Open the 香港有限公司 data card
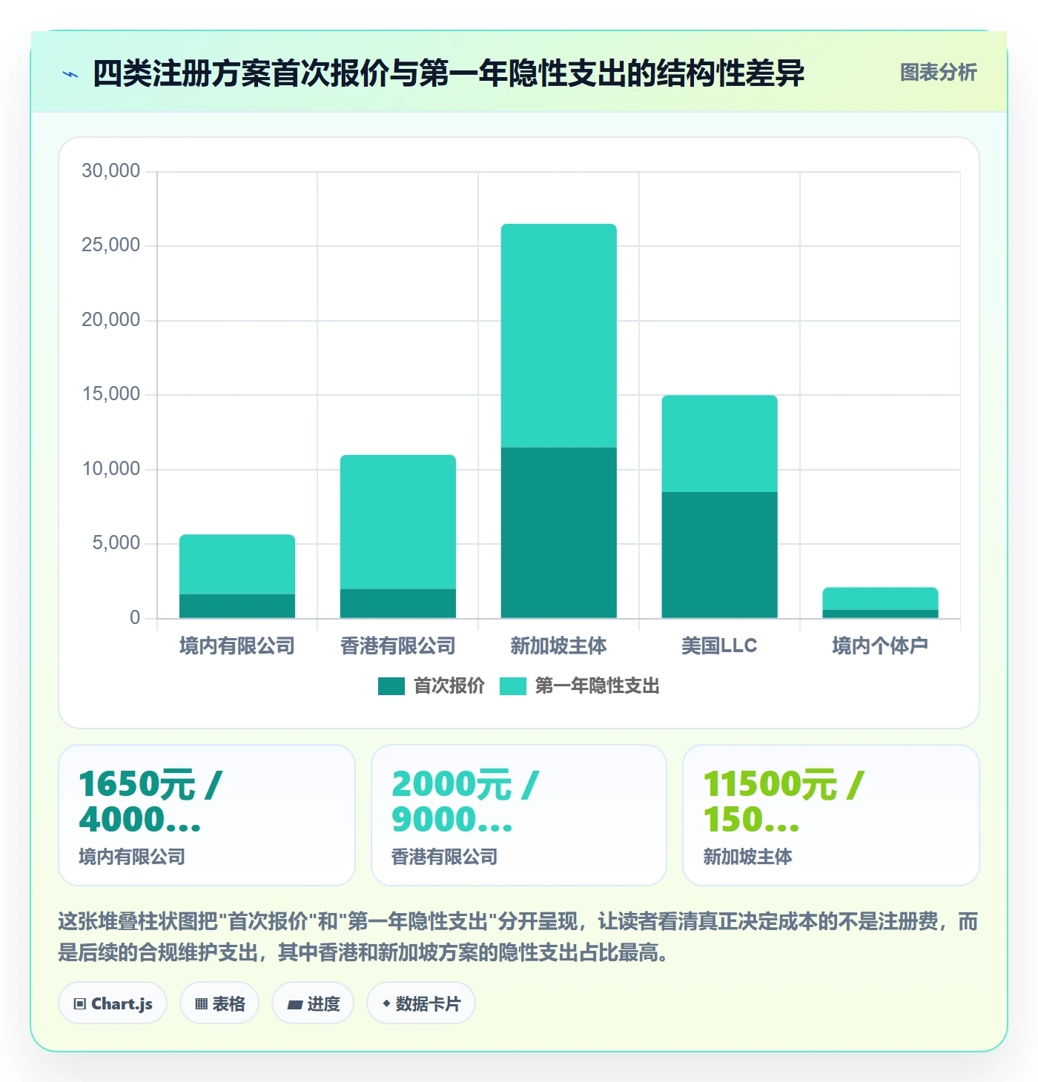 tap(519, 815)
